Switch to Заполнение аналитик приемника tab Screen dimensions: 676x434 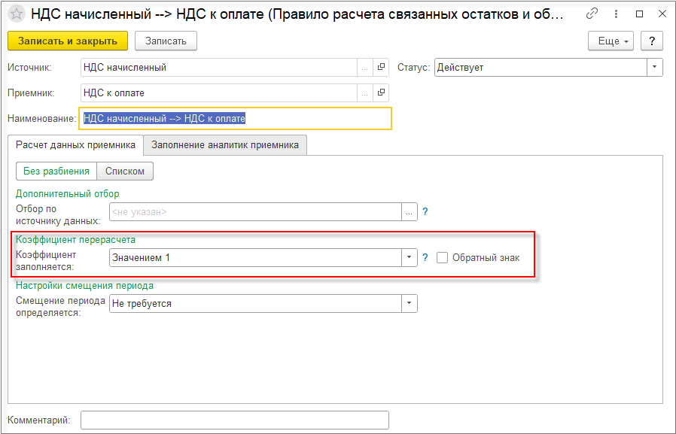(x=225, y=145)
